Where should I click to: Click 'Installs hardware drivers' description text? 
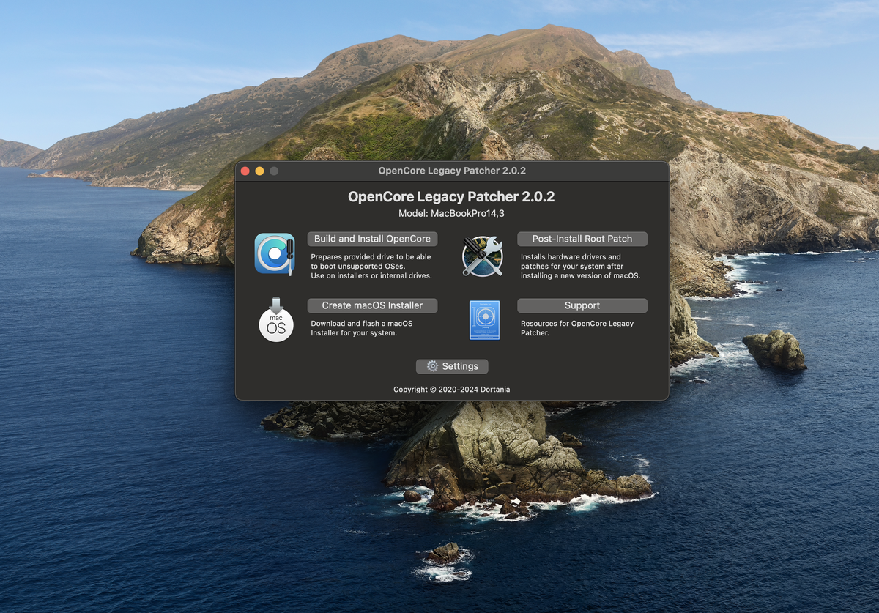click(x=581, y=267)
